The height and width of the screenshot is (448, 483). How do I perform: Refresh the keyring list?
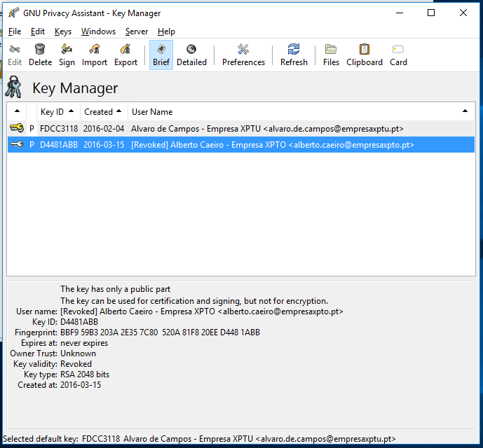294,55
